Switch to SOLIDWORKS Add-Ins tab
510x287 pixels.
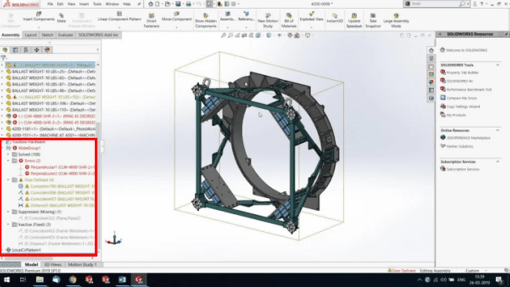click(x=98, y=35)
